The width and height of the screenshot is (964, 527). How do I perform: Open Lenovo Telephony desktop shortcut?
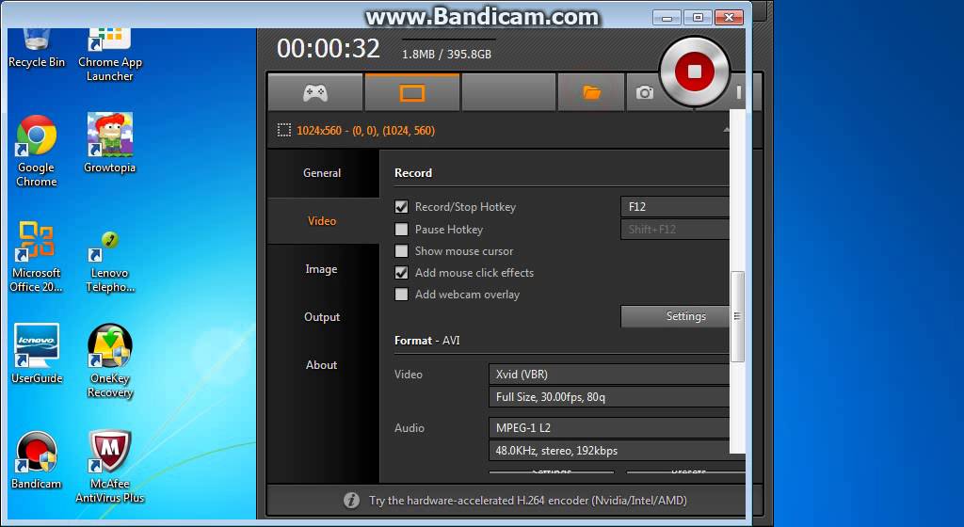(x=110, y=263)
